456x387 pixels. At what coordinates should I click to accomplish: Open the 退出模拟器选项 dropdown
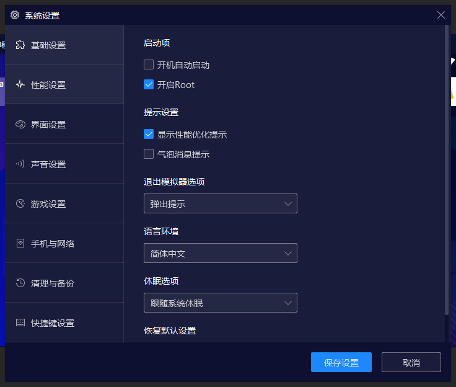(x=220, y=203)
